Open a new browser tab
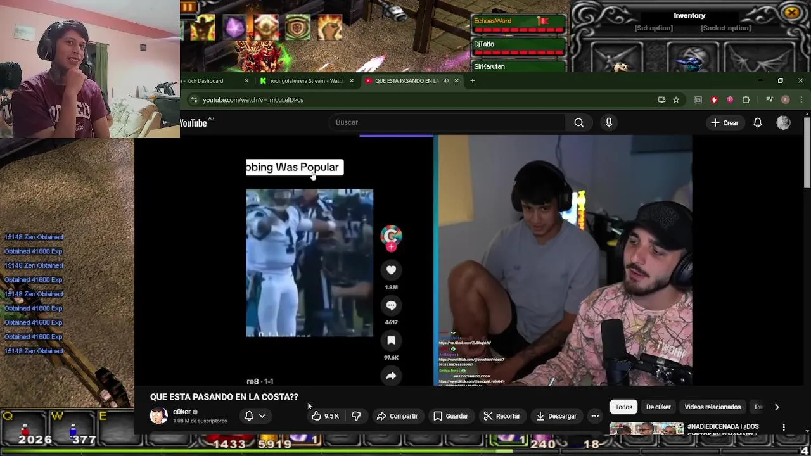The image size is (811, 456). 473,81
